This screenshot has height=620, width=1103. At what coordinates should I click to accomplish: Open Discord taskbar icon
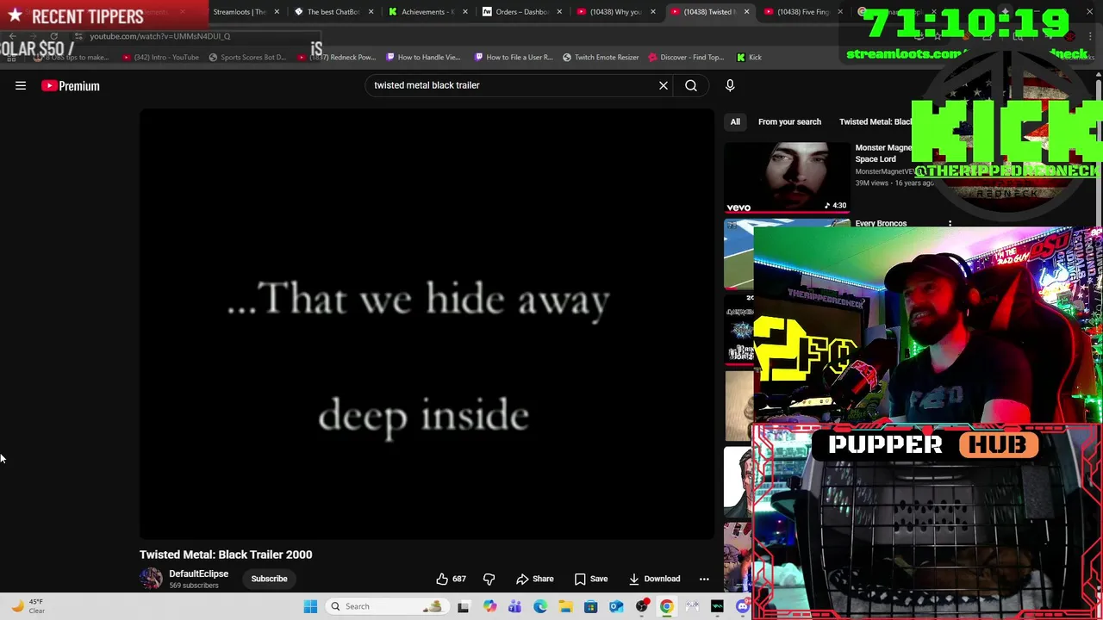[743, 606]
